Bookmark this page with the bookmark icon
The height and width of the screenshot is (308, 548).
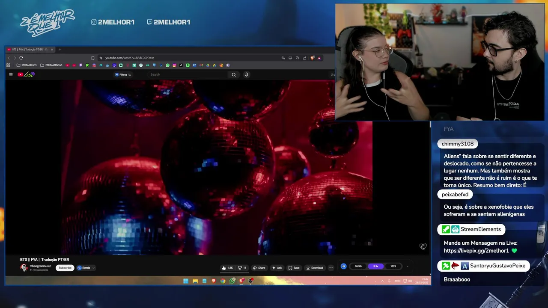coord(92,58)
